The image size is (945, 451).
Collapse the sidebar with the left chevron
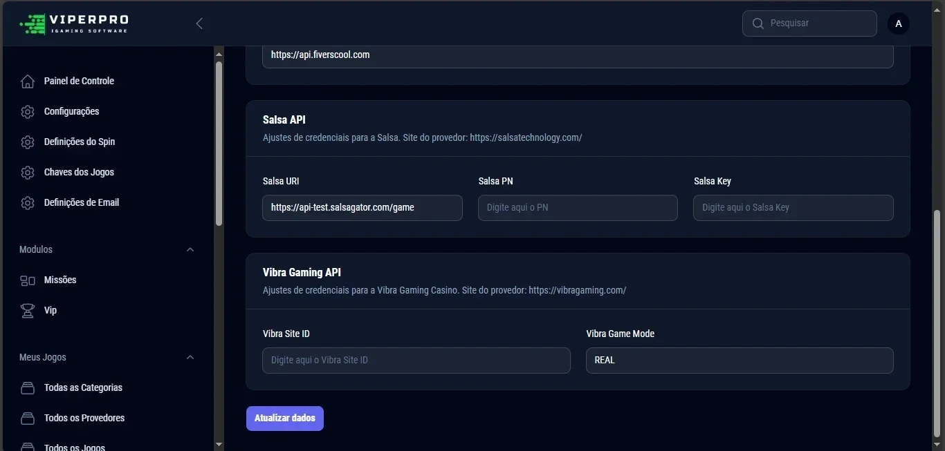[199, 23]
